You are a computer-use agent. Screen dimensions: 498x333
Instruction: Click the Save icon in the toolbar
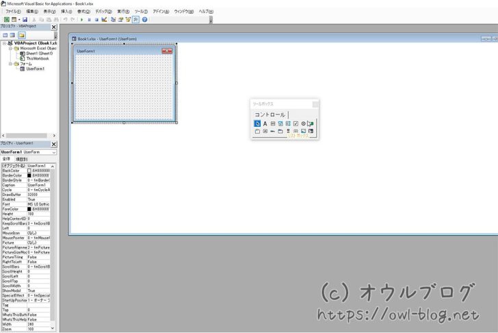coord(25,20)
